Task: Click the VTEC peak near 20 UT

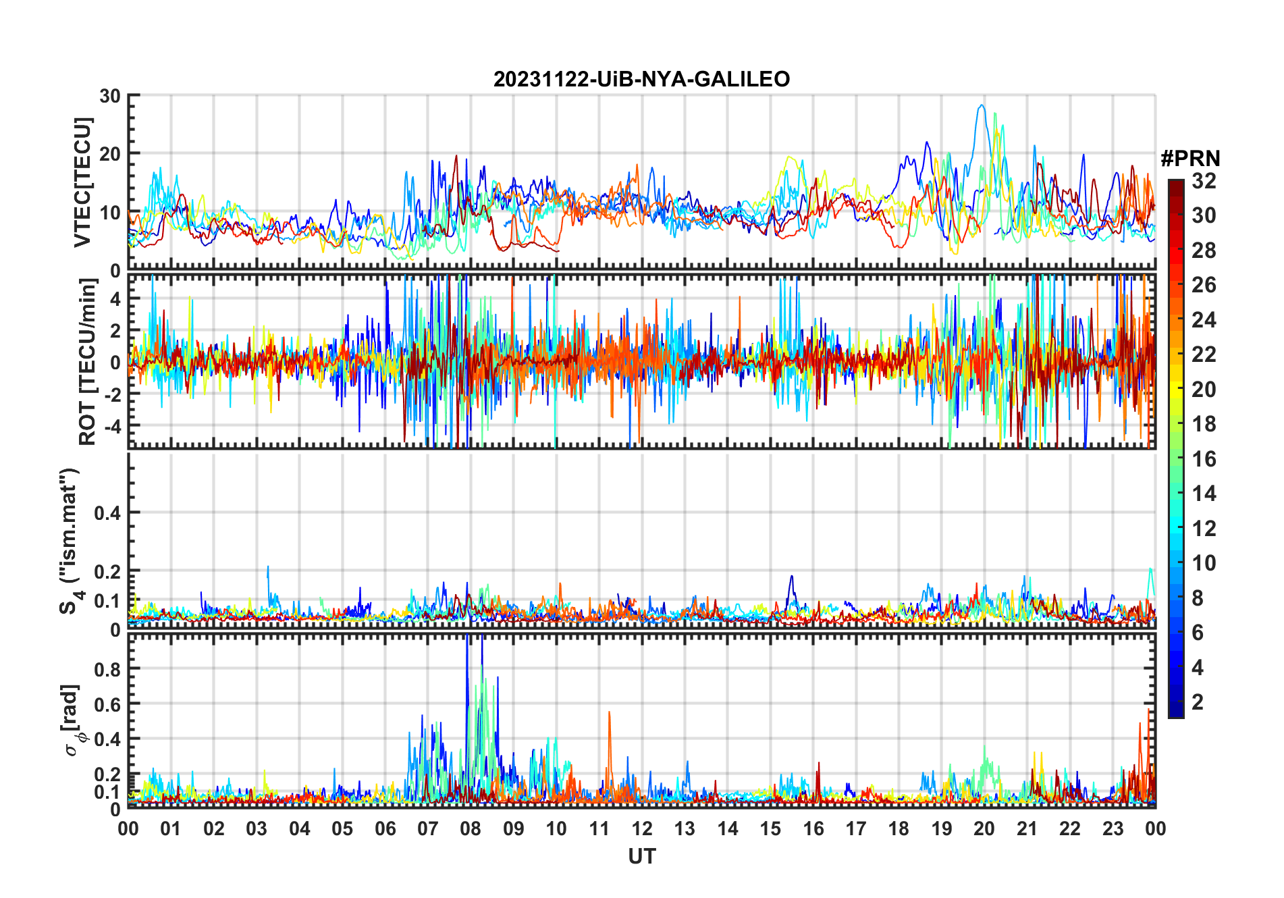Action: 982,106
